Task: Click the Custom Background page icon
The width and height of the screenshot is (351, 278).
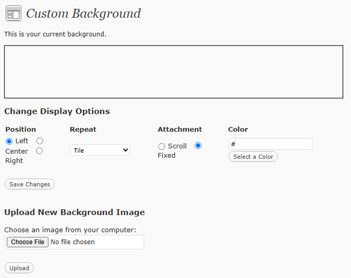Action: (x=13, y=14)
